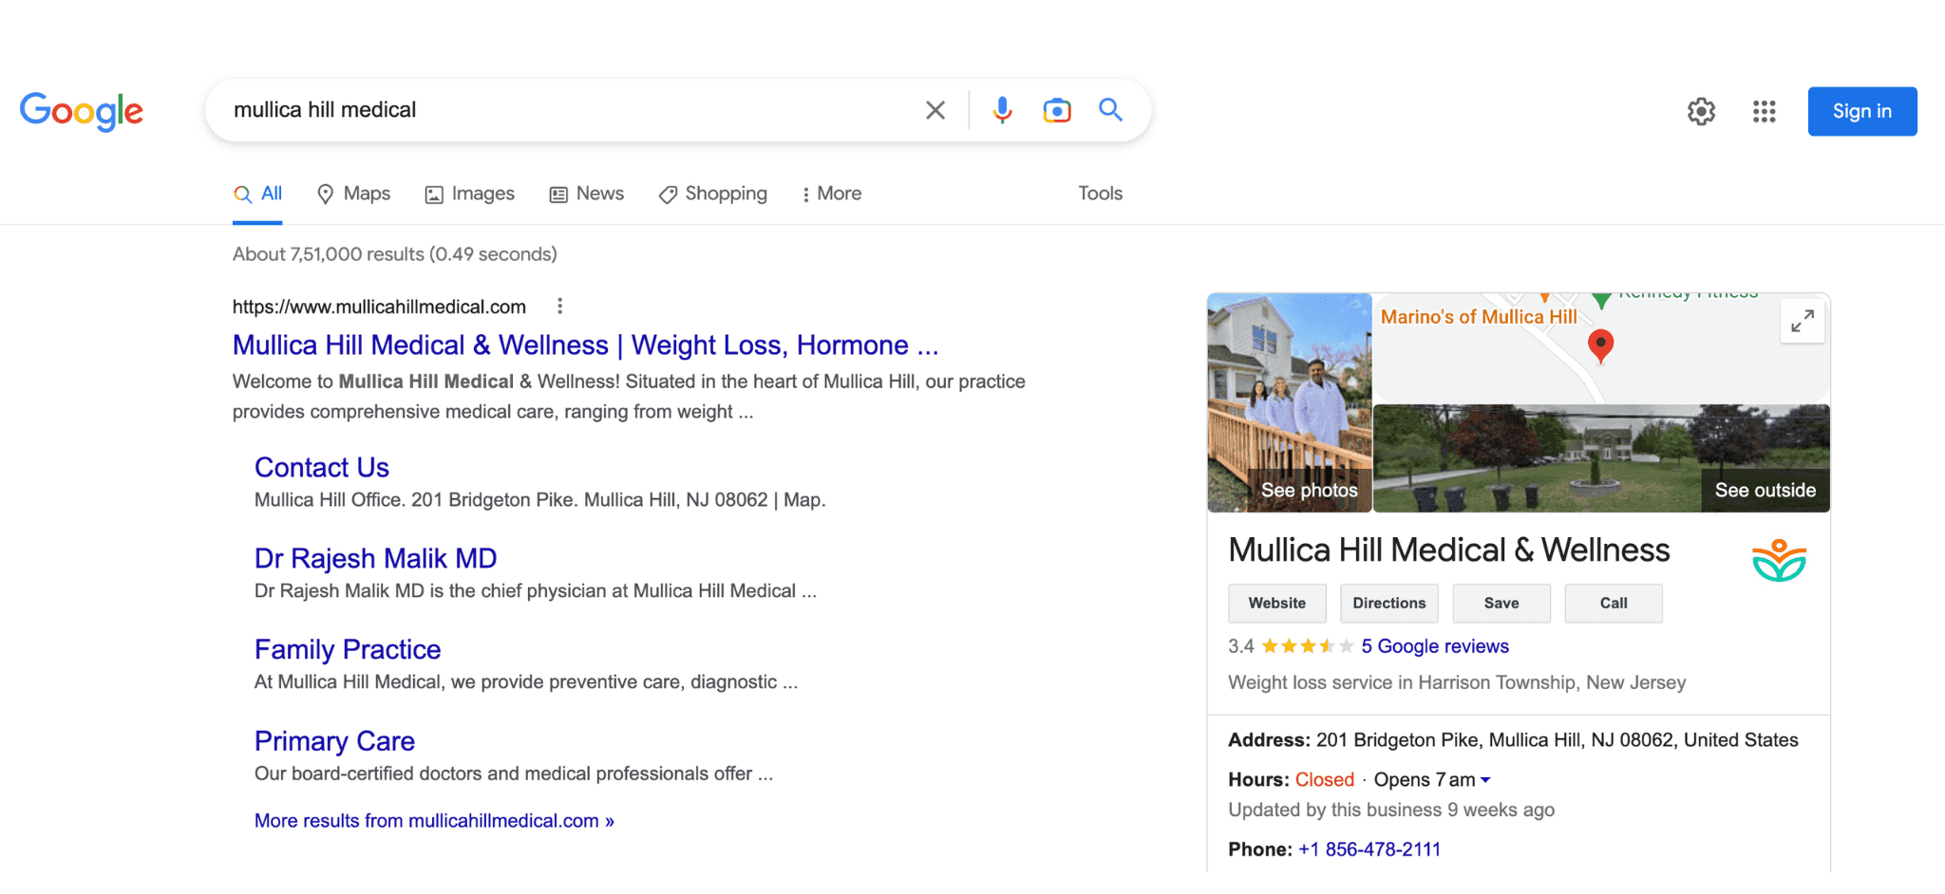Click the Mullica Hill Medical & Wellness panel heading
Viewport: 1945px width, 894px height.
pos(1448,550)
